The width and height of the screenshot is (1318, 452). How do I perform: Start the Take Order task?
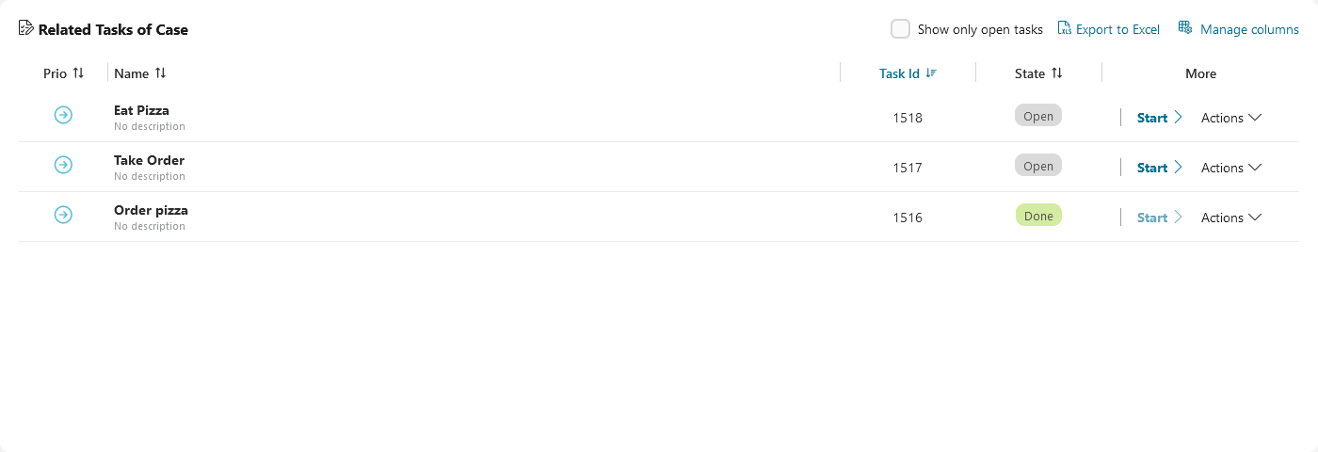point(1159,168)
